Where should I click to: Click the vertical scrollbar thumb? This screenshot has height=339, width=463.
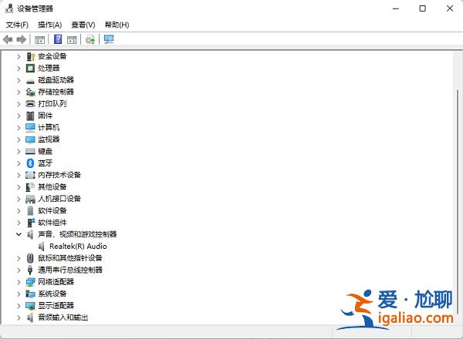pos(458,202)
